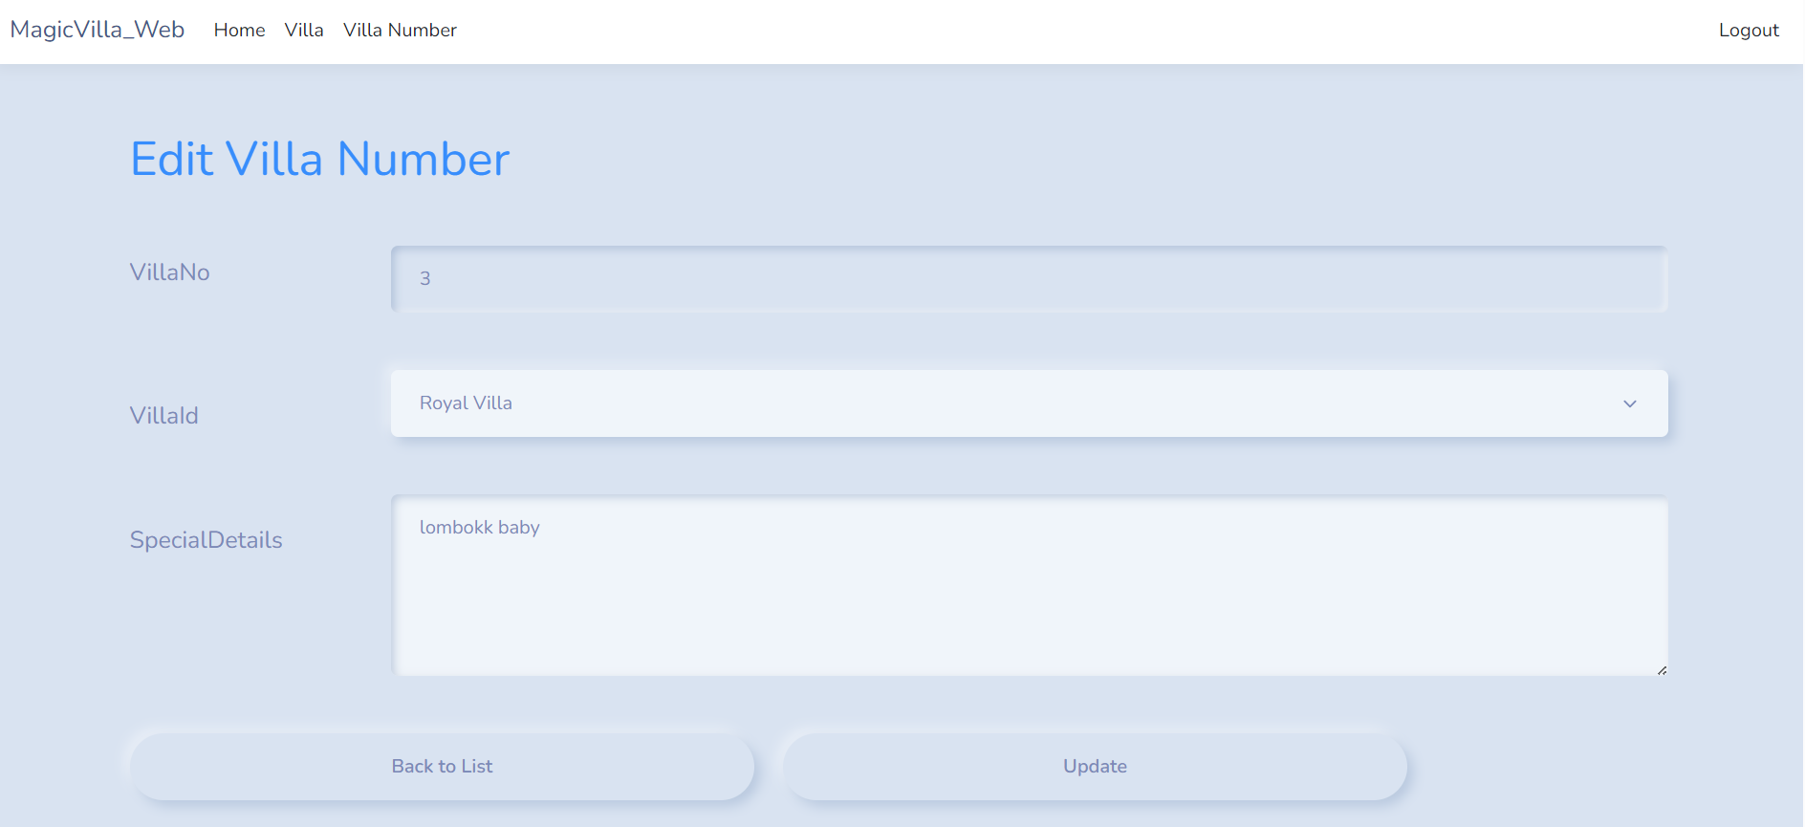Click the textarea resize handle

point(1662,670)
